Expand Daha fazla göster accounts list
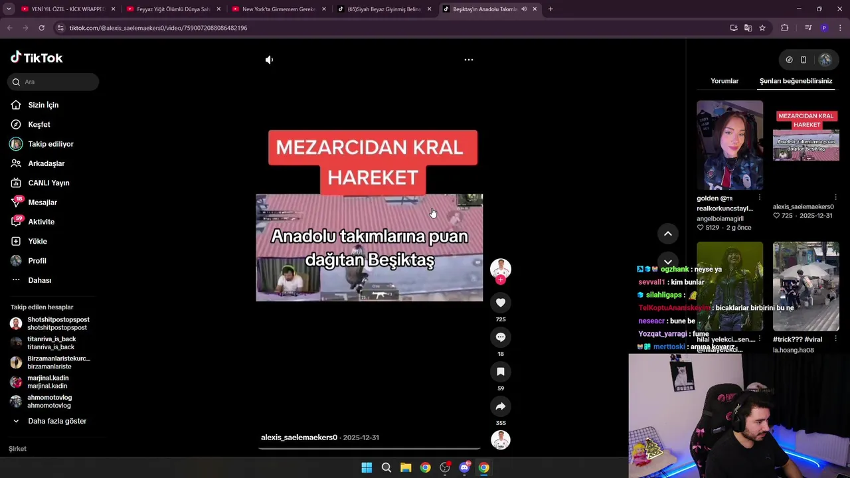This screenshot has height=478, width=850. tap(56, 421)
